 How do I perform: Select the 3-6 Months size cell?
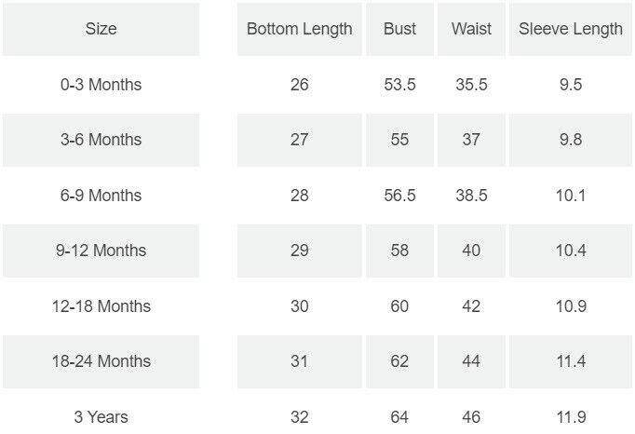tap(101, 140)
